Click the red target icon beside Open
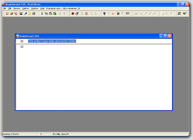193x140 pixels. (16, 13)
